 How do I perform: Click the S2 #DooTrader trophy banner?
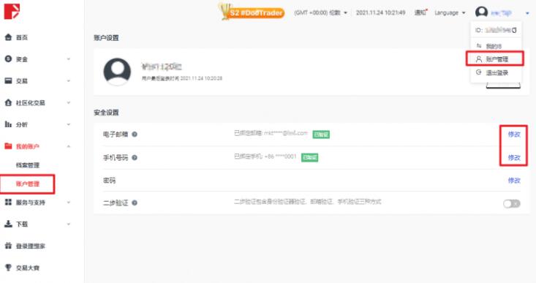[x=252, y=12]
